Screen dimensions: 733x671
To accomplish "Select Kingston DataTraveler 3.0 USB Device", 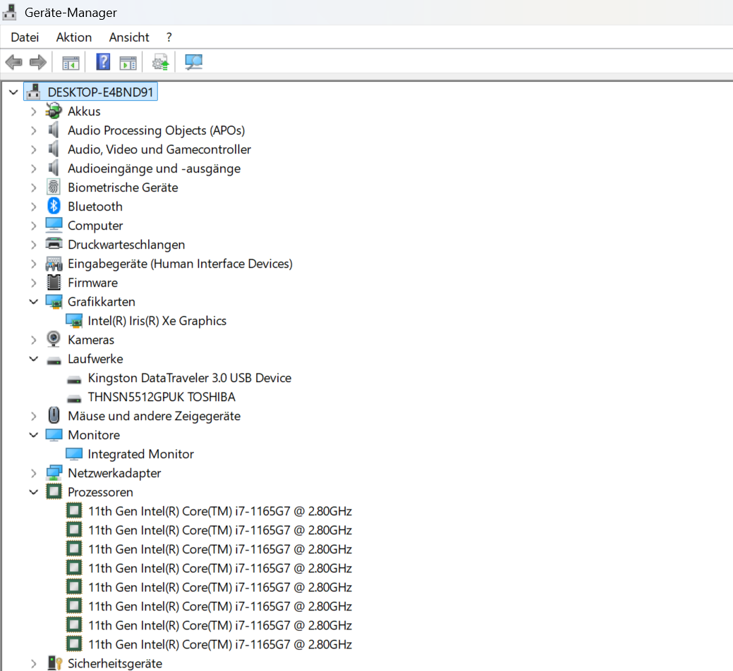I will (x=189, y=378).
